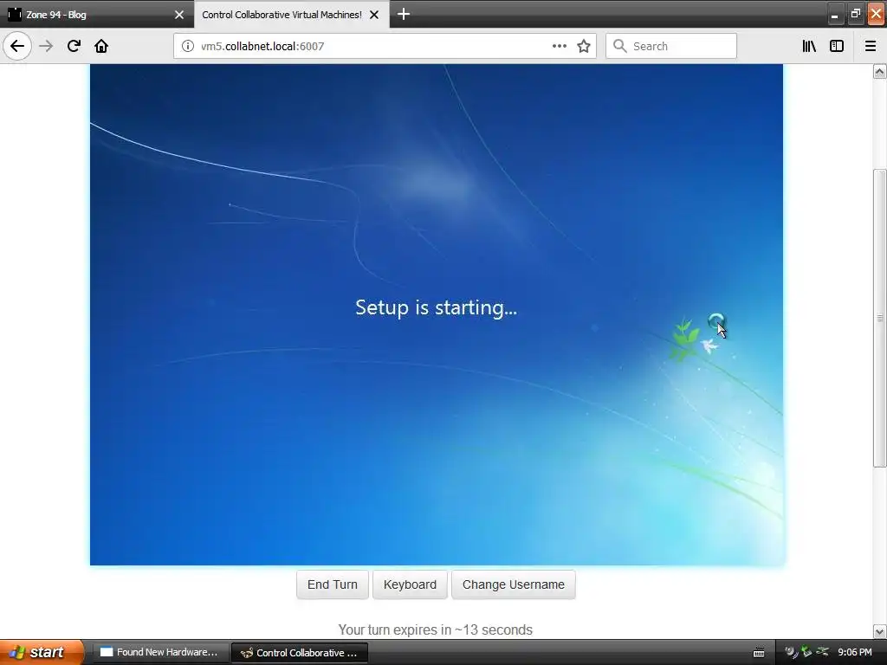
Task: Open the browser home page
Action: point(101,46)
